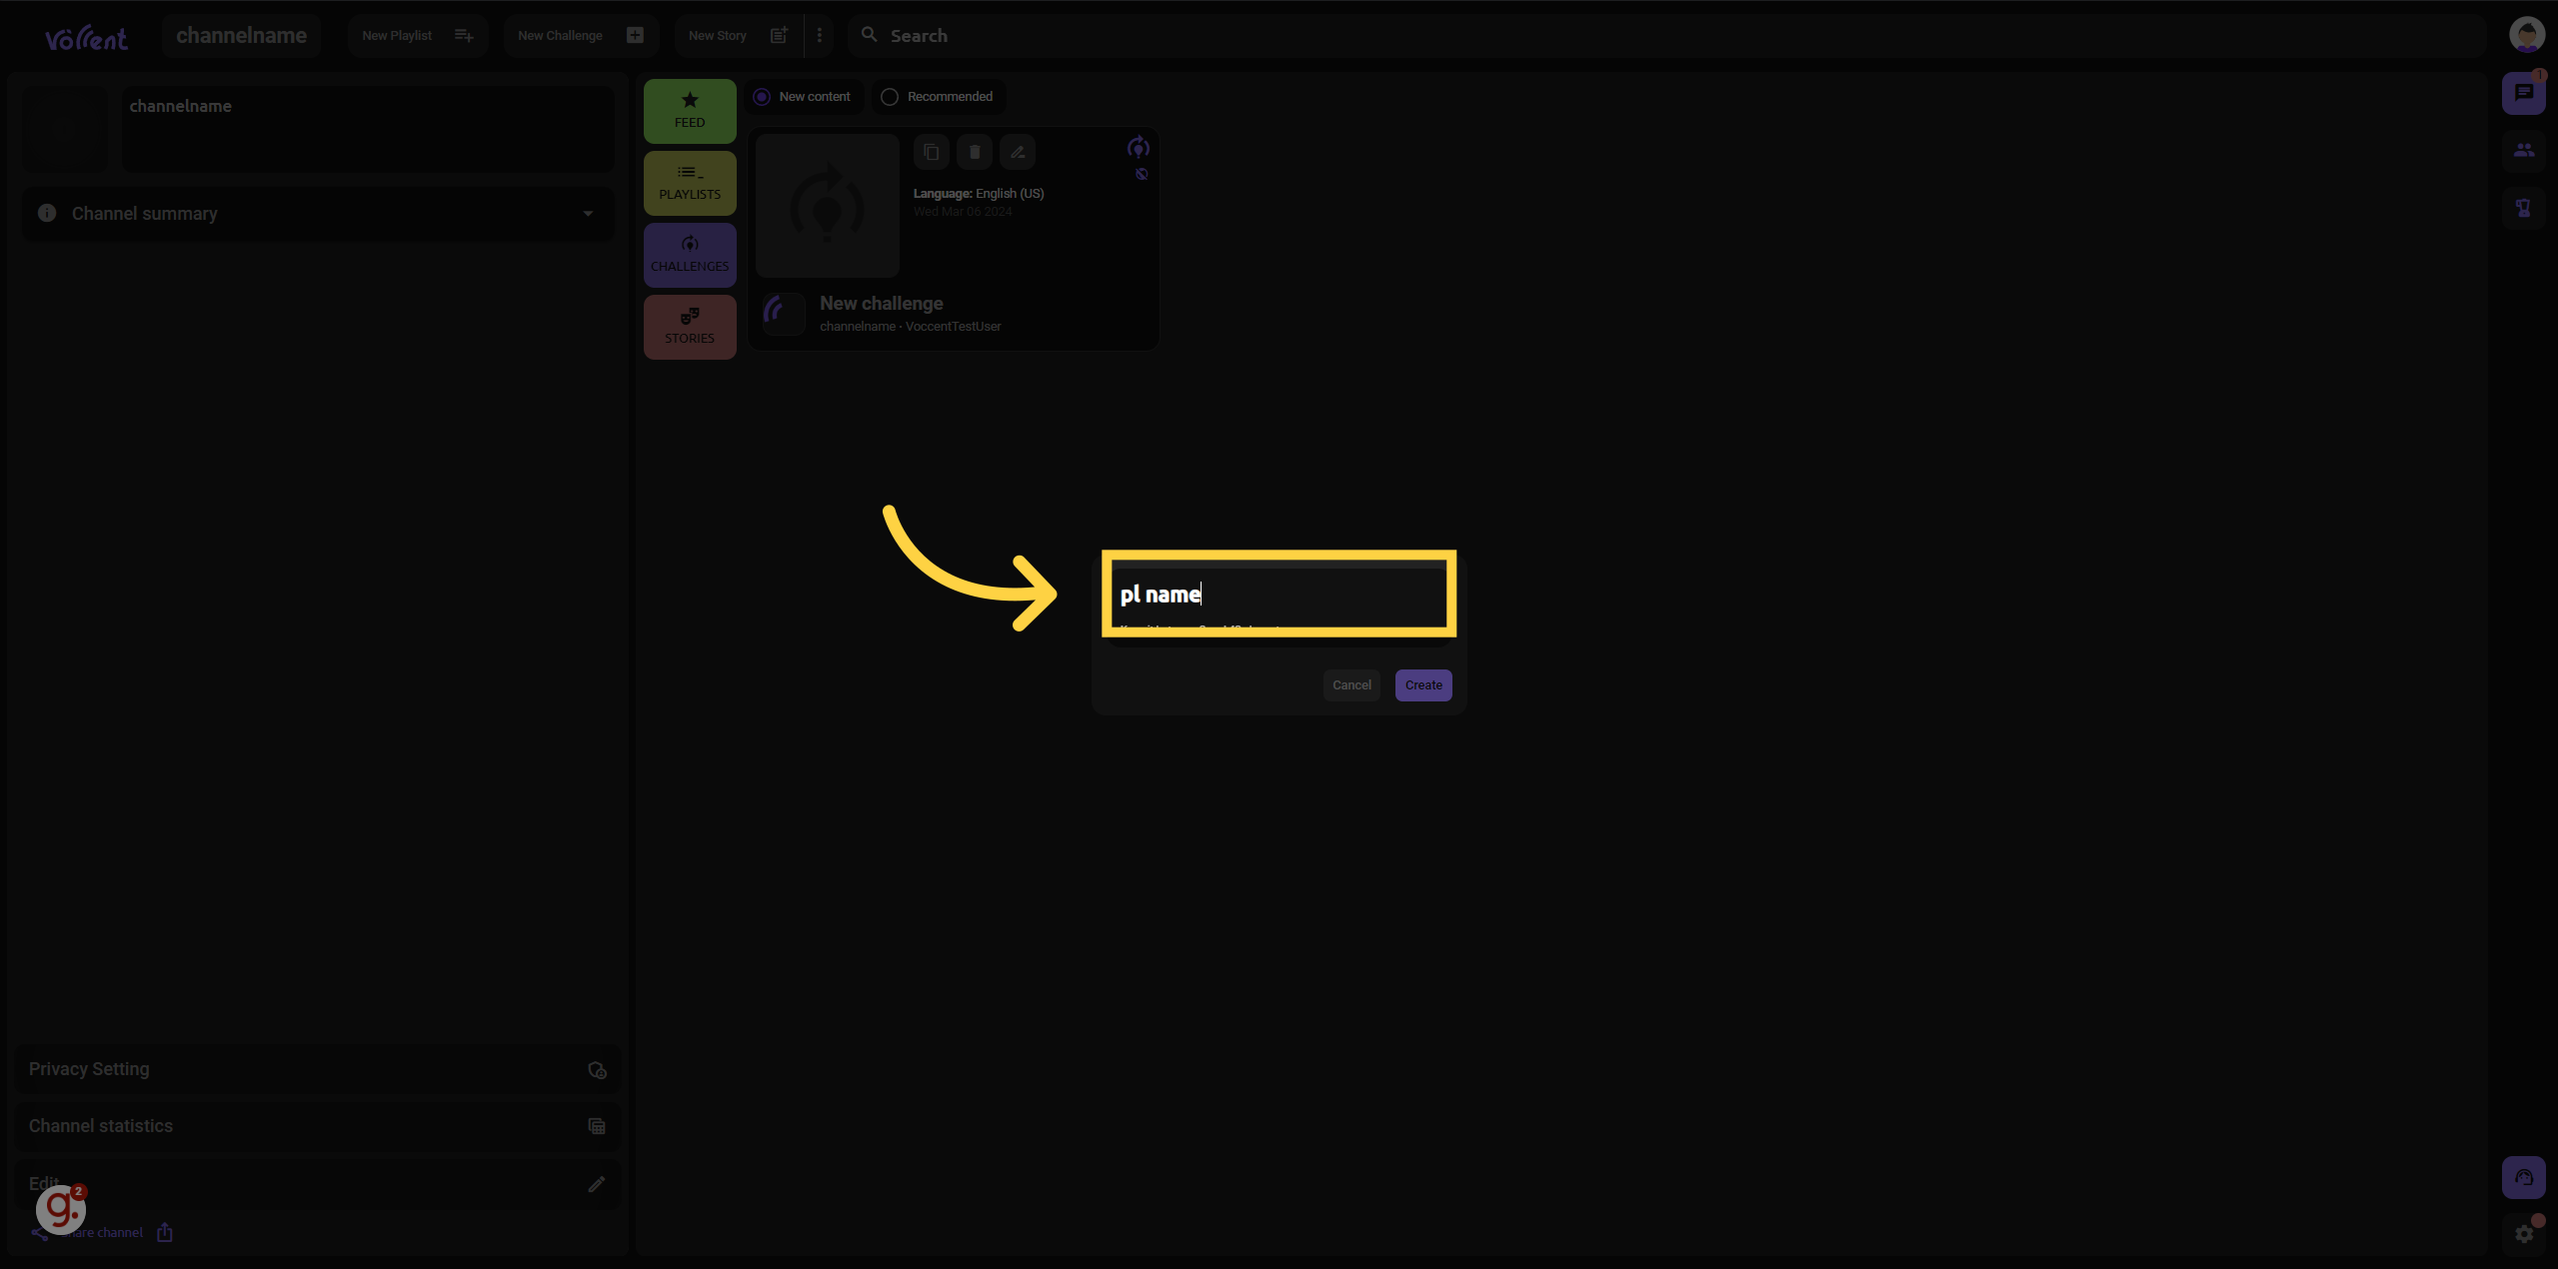The width and height of the screenshot is (2558, 1269).
Task: Type in the playlist name input field
Action: (1278, 593)
